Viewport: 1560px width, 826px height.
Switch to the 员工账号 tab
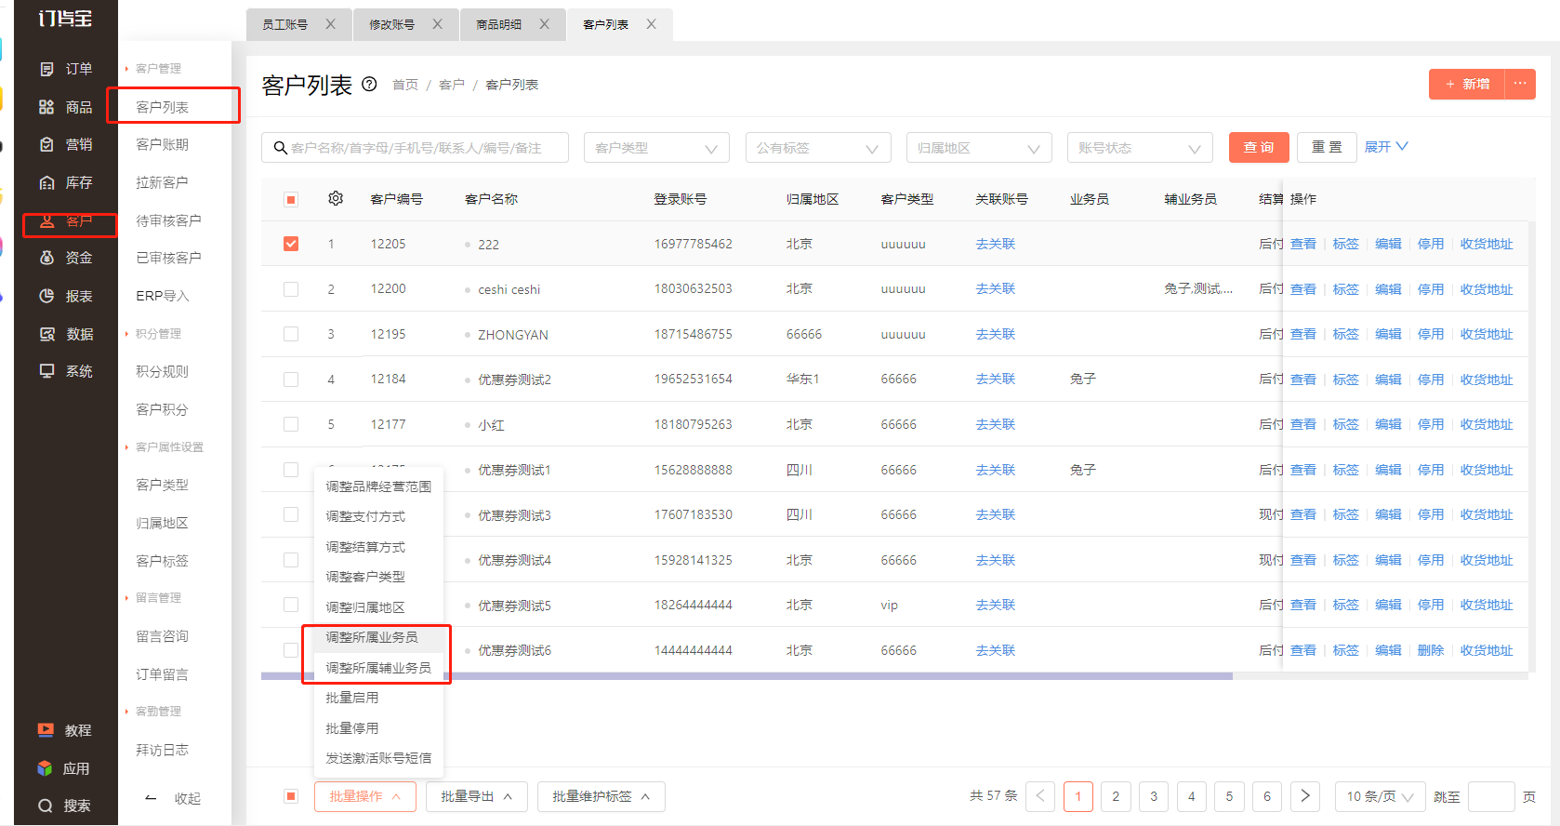coord(285,24)
